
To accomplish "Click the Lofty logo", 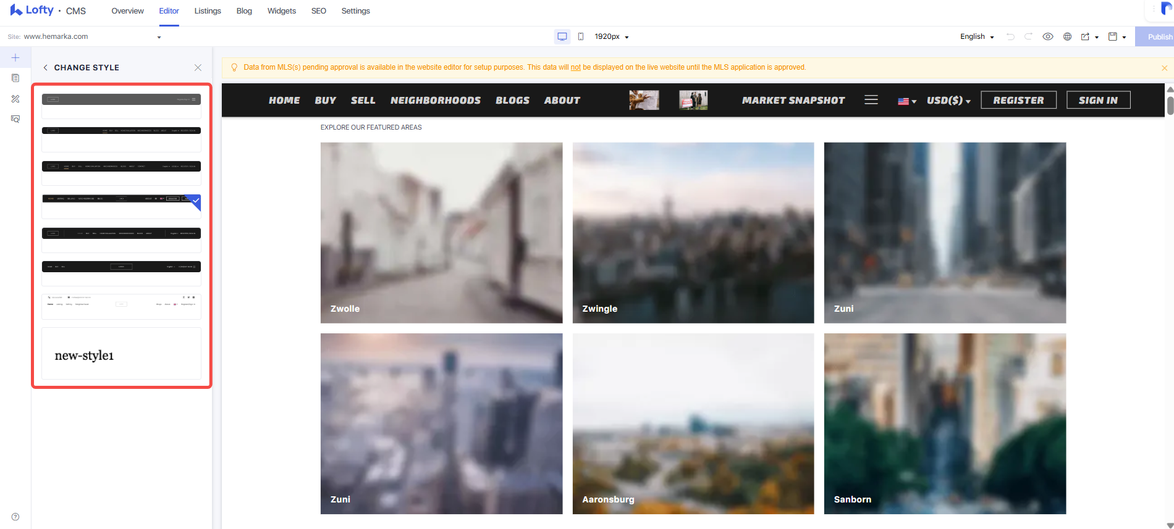I will [x=32, y=10].
